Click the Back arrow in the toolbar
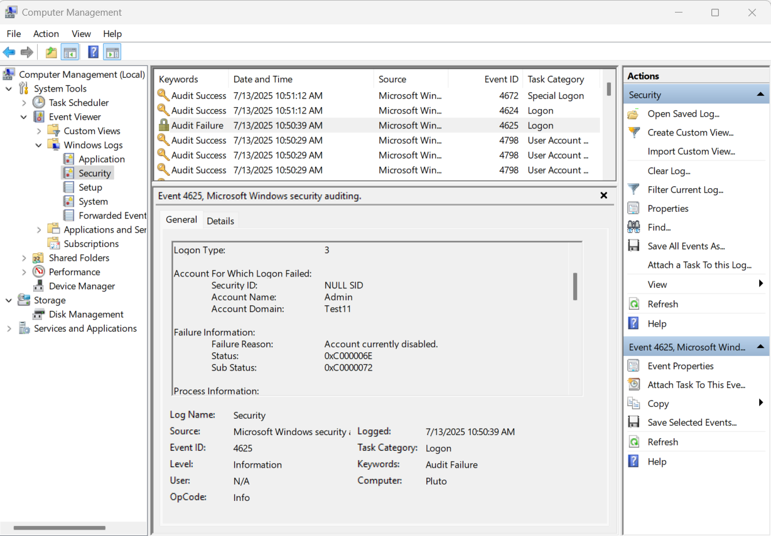Screen dimensions: 771x536 point(9,53)
